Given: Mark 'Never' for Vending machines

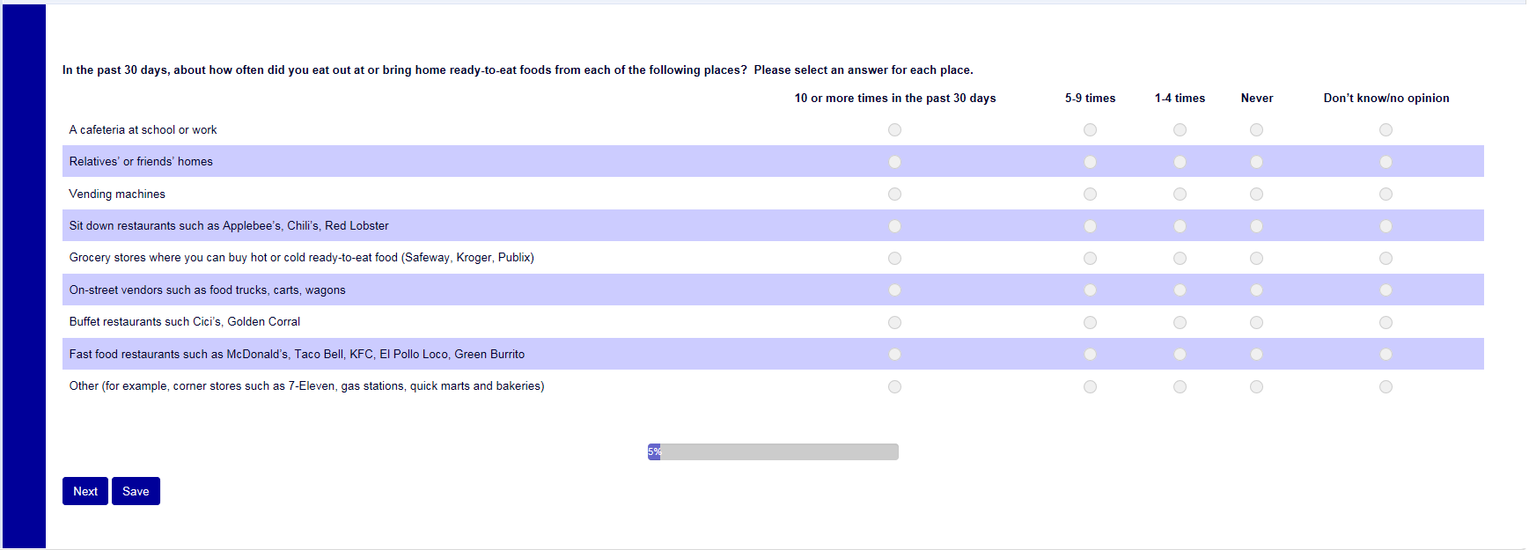Looking at the screenshot, I should [1256, 194].
